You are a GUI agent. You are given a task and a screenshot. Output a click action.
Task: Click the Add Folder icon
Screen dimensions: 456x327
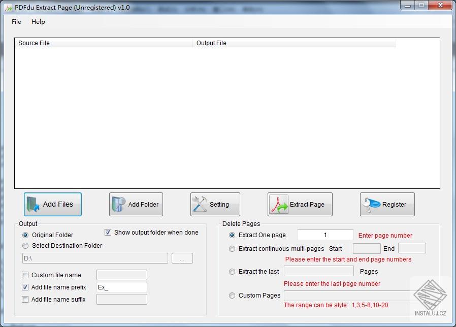click(x=119, y=204)
